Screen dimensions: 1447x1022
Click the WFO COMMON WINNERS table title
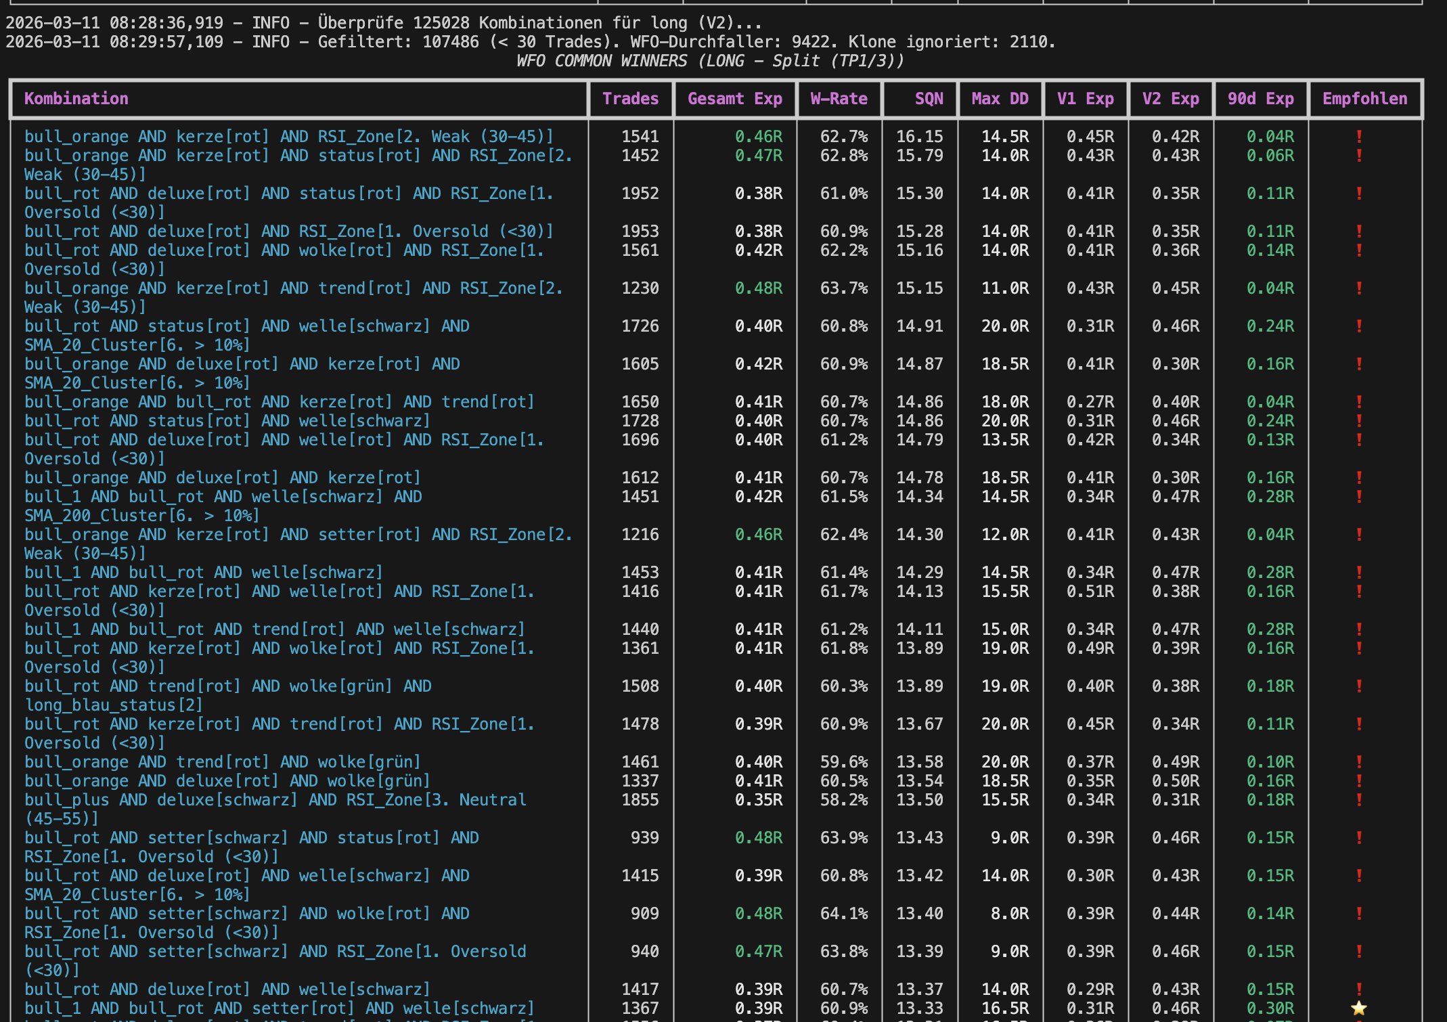(709, 61)
